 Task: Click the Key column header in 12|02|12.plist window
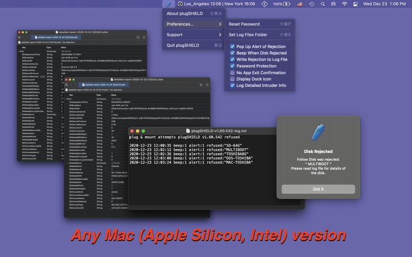click(71, 95)
